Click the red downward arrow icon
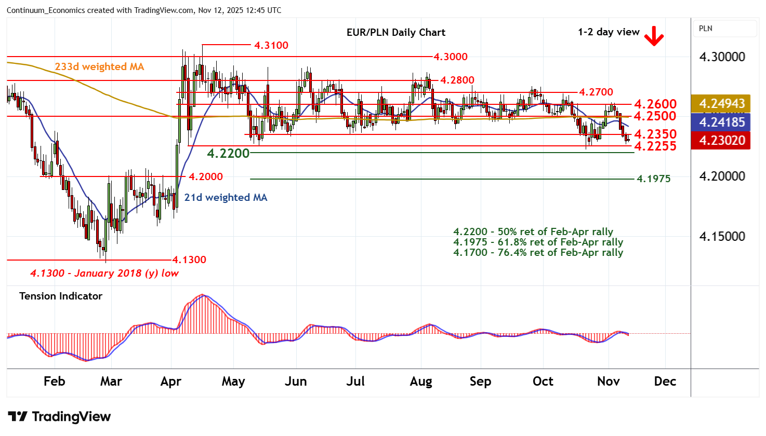The image size is (766, 436). 654,36
